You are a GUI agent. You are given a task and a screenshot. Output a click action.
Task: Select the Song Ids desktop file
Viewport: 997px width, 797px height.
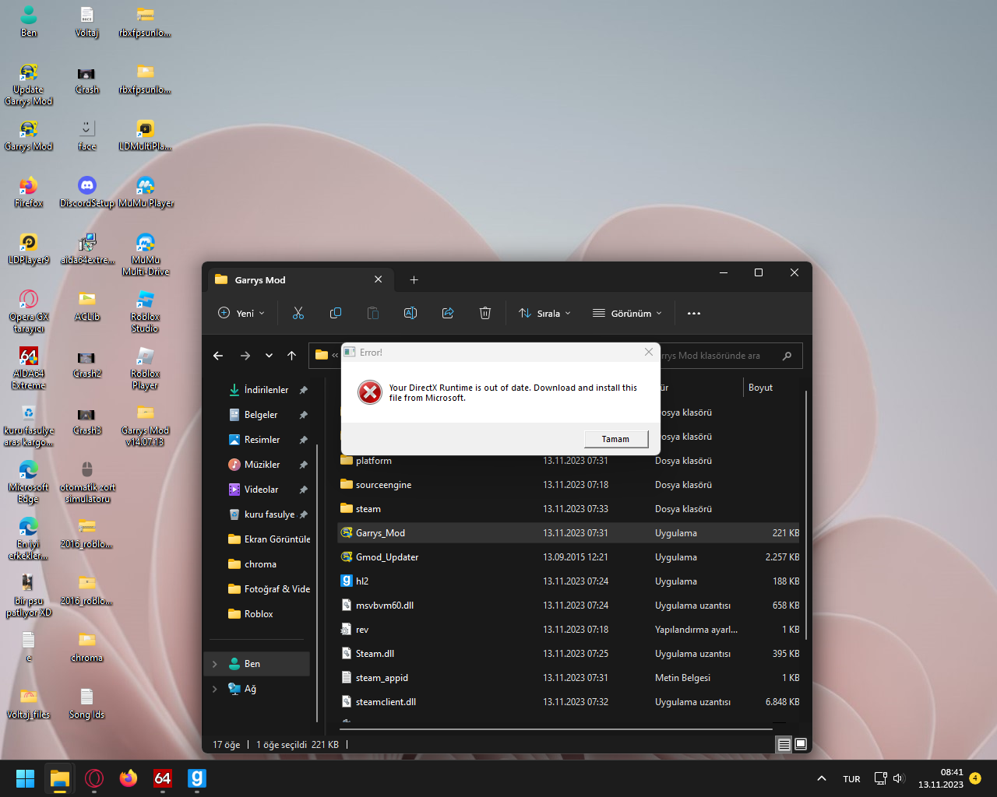(87, 704)
